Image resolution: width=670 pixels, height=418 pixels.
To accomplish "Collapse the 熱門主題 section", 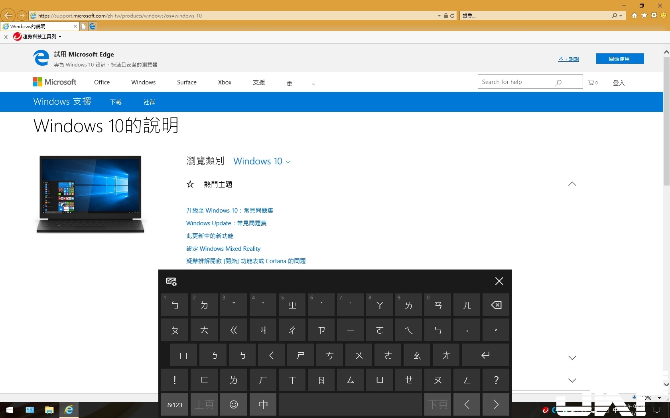I will pyautogui.click(x=572, y=184).
